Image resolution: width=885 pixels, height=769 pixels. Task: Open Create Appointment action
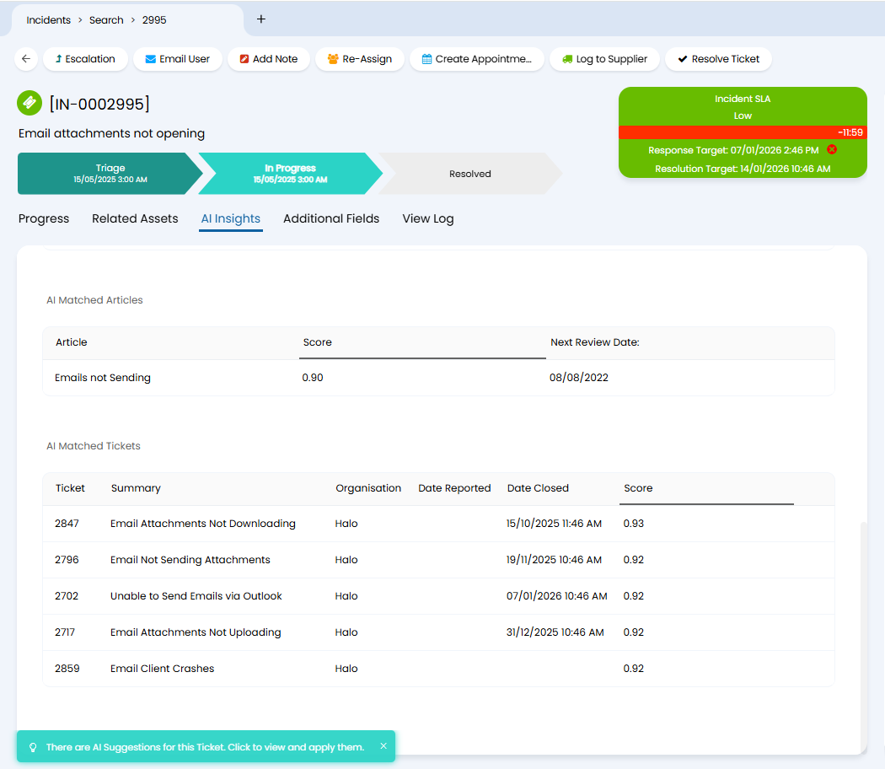[476, 59]
